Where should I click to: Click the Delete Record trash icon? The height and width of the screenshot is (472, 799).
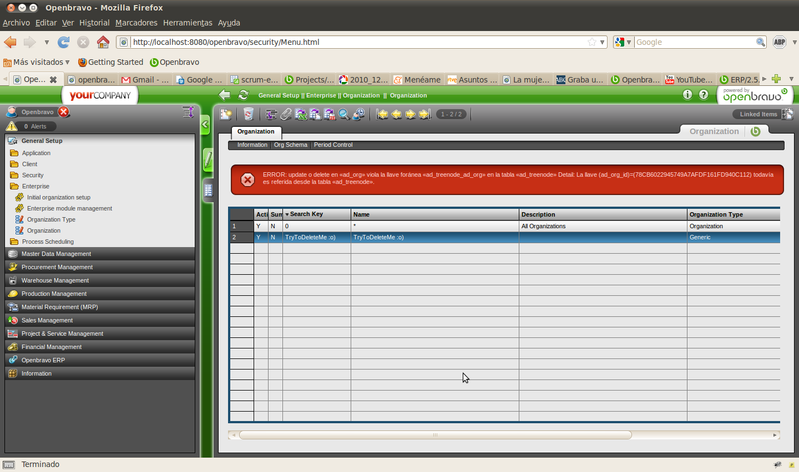248,114
